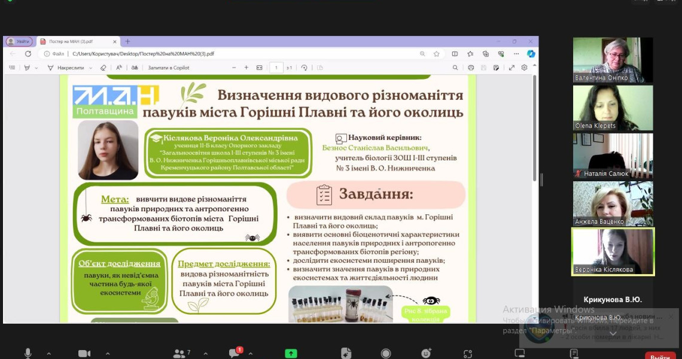The width and height of the screenshot is (682, 359).
Task: Click the red 'Выйти' leave button
Action: coord(660,356)
